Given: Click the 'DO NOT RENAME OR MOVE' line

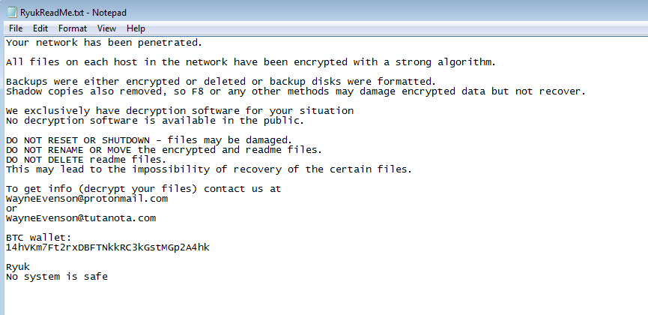Looking at the screenshot, I should point(163,149).
